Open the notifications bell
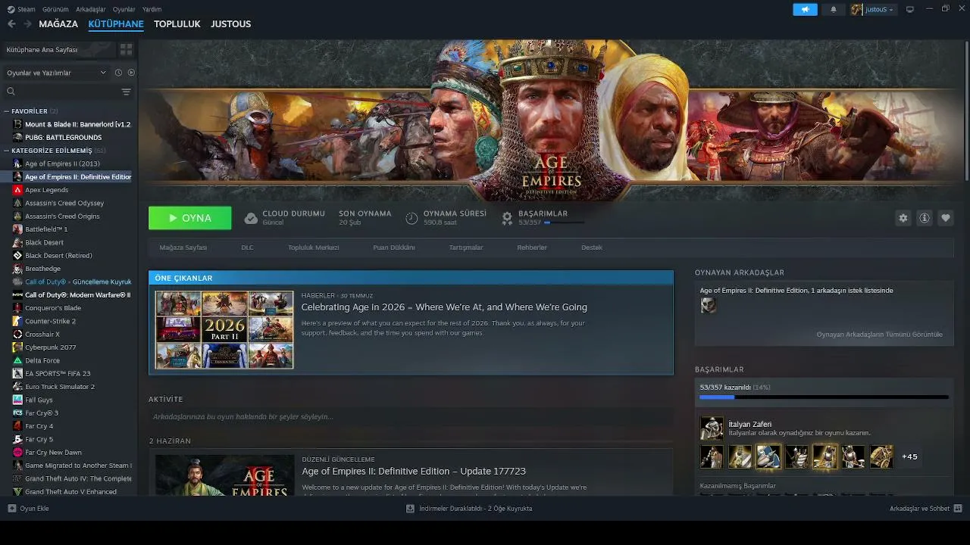The width and height of the screenshot is (970, 545). click(x=834, y=9)
